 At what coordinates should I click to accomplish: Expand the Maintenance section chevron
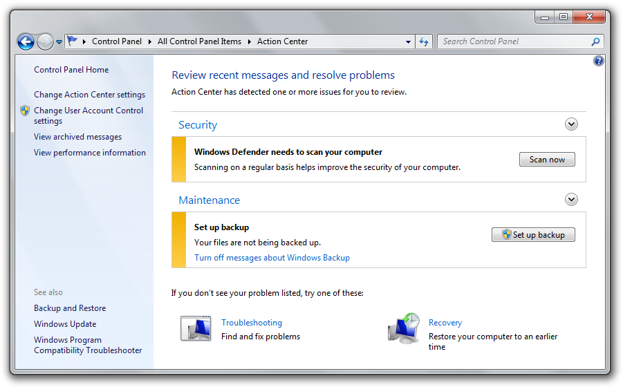click(x=571, y=199)
